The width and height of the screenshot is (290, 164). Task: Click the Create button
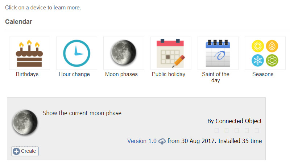pos(25,151)
